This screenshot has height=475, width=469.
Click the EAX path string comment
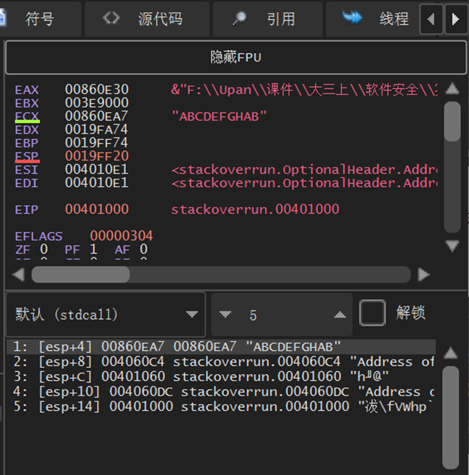pos(304,90)
